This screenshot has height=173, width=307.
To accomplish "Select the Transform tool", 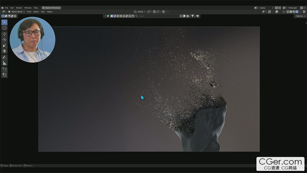I will [x=5, y=51].
